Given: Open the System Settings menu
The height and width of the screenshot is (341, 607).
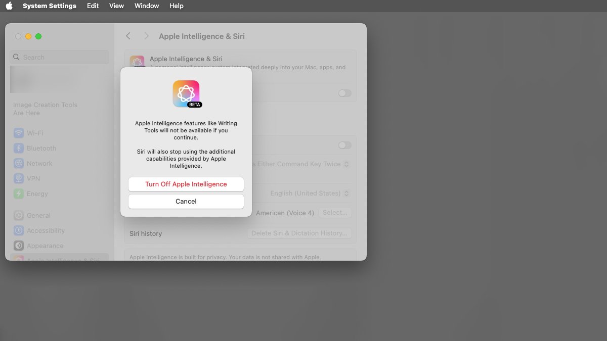Looking at the screenshot, I should (x=50, y=6).
